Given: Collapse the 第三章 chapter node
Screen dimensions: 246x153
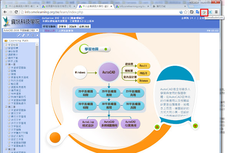Looking at the screenshot, I should pyautogui.click(x=7, y=149).
